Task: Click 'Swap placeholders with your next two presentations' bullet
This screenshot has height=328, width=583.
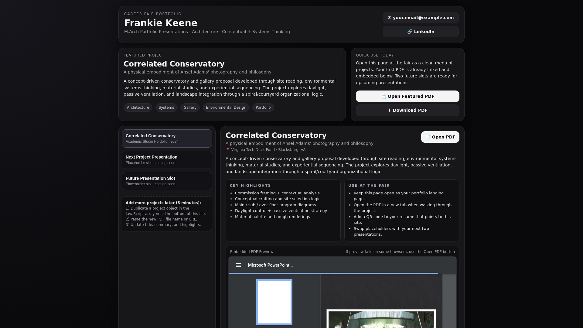Action: tap(391, 231)
